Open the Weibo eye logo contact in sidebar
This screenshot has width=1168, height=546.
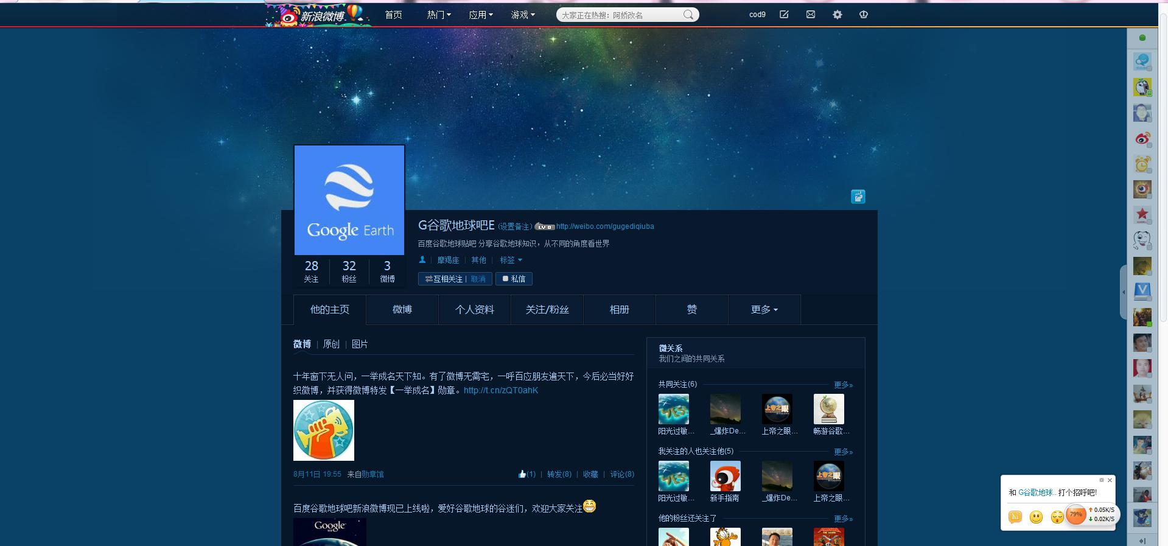(1142, 138)
